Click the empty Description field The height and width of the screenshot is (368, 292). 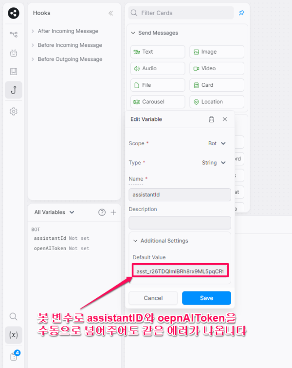(180, 223)
